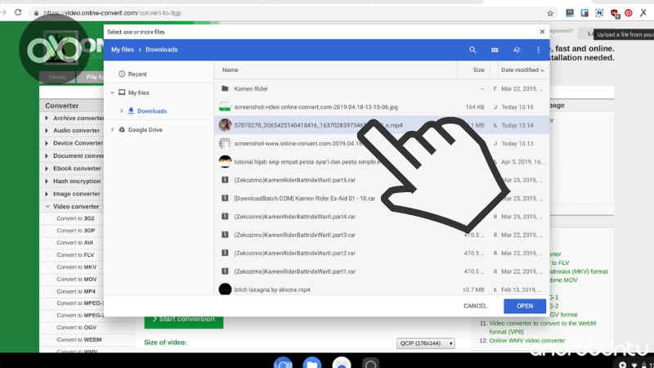Collapse the My files tree arrow

click(x=112, y=92)
